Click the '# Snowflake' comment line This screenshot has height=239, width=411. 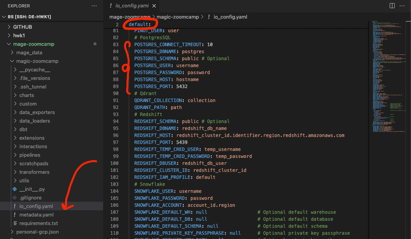[150, 184]
